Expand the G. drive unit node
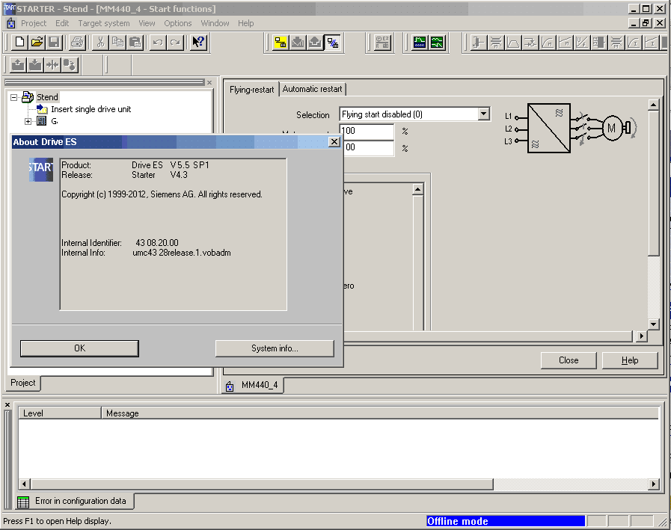 coord(28,122)
